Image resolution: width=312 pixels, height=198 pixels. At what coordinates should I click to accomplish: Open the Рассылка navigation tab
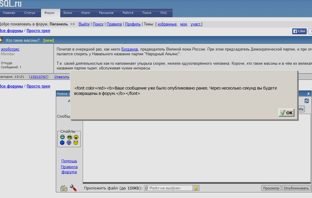click(x=106, y=13)
